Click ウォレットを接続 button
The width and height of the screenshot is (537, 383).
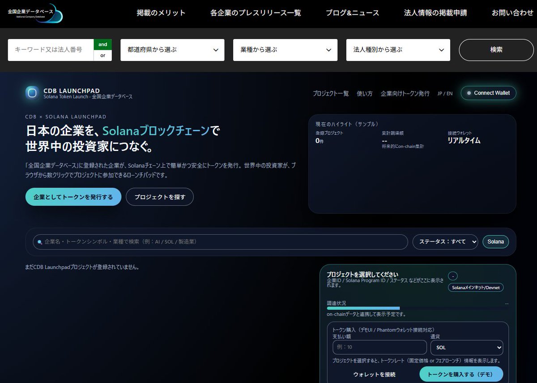pos(375,374)
